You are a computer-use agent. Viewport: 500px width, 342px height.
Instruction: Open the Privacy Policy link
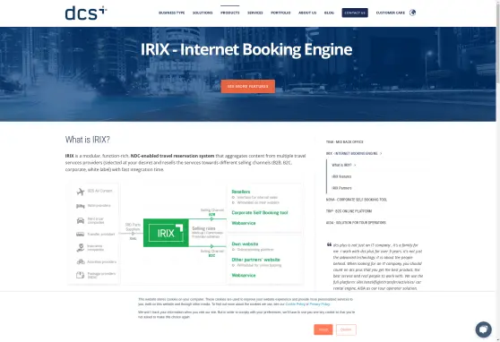click(320, 304)
